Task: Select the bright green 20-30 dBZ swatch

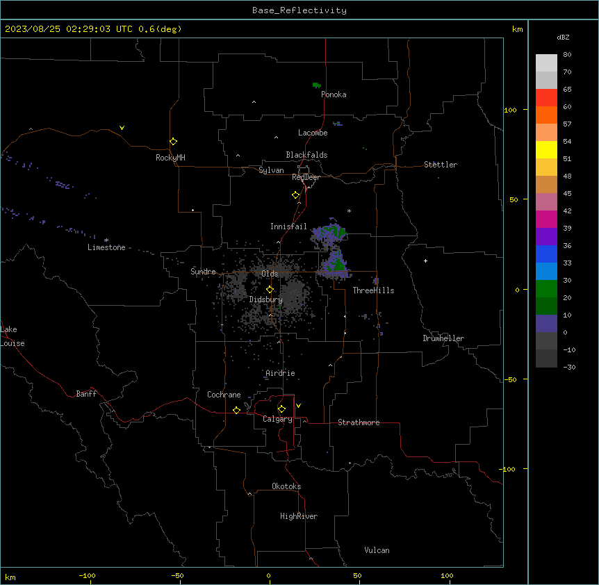Action: coord(546,289)
